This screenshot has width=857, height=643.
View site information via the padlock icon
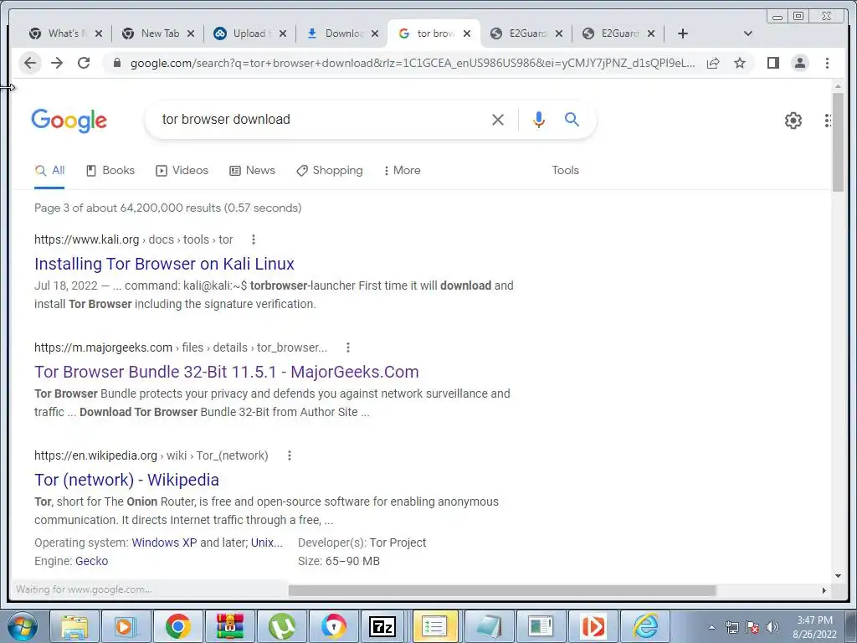click(116, 63)
